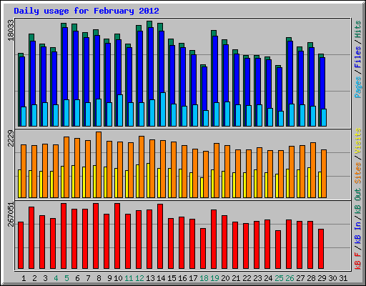Click the kB F / kB In / kB Out legend

pos(357,229)
